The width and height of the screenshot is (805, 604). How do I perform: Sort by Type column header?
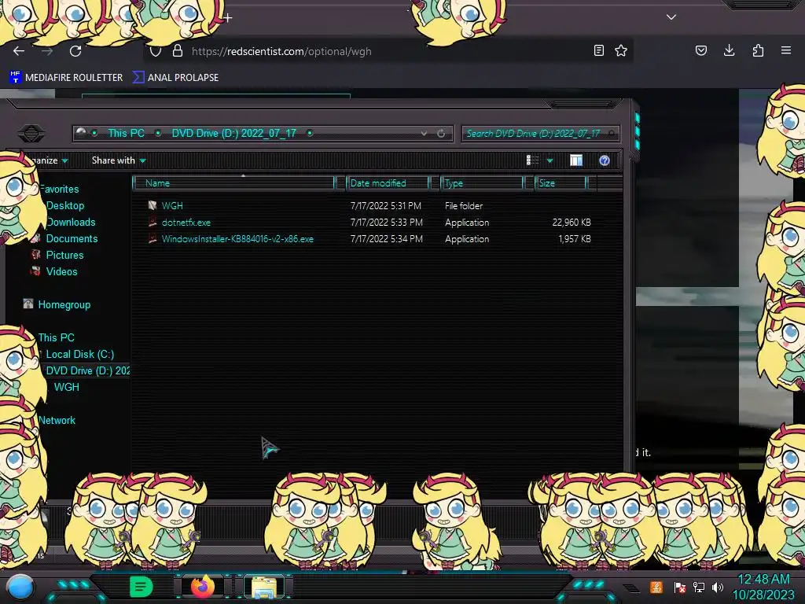click(x=482, y=182)
